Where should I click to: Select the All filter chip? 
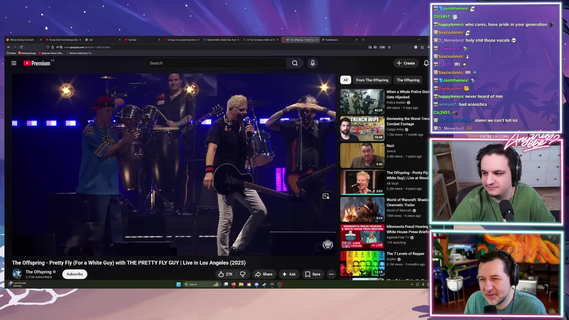click(x=345, y=80)
